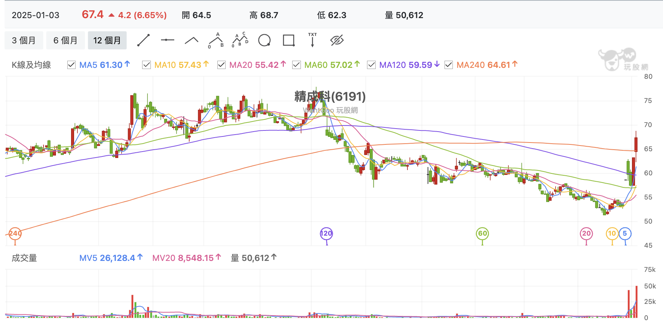Click the purple 120 marker on the time axis
This screenshot has width=663, height=325.
[x=326, y=233]
